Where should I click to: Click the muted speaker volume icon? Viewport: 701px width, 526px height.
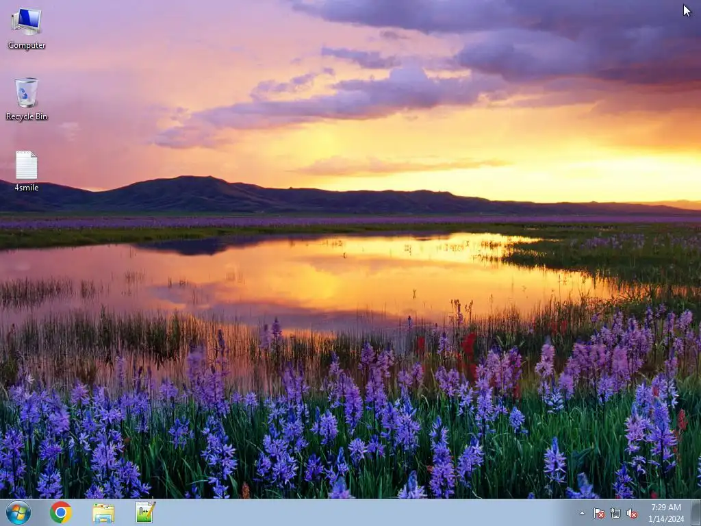coord(632,513)
